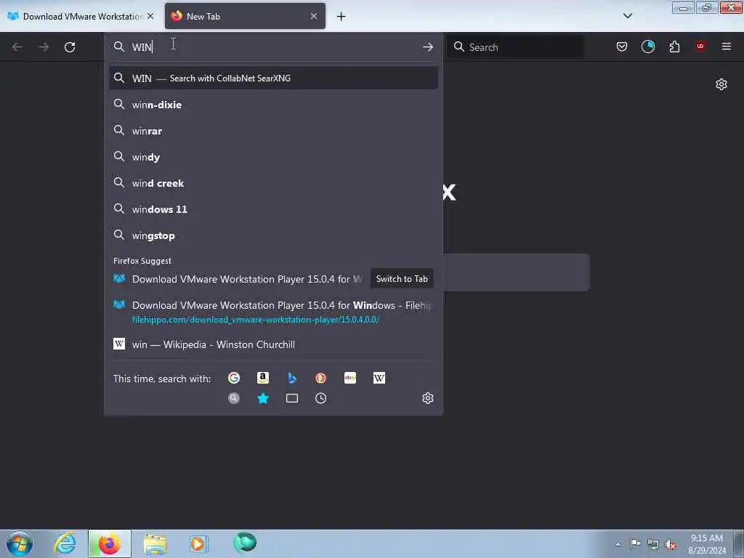Image resolution: width=744 pixels, height=558 pixels.
Task: Close the Download VMware Workstation tab
Action: (x=150, y=16)
